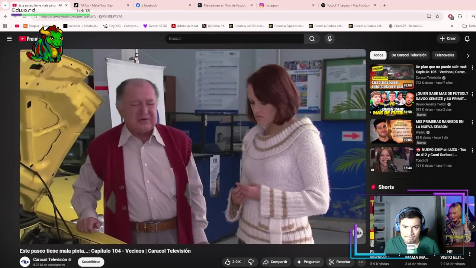Open Create a Equipos de bookmark
The image size is (476, 268).
[286, 26]
